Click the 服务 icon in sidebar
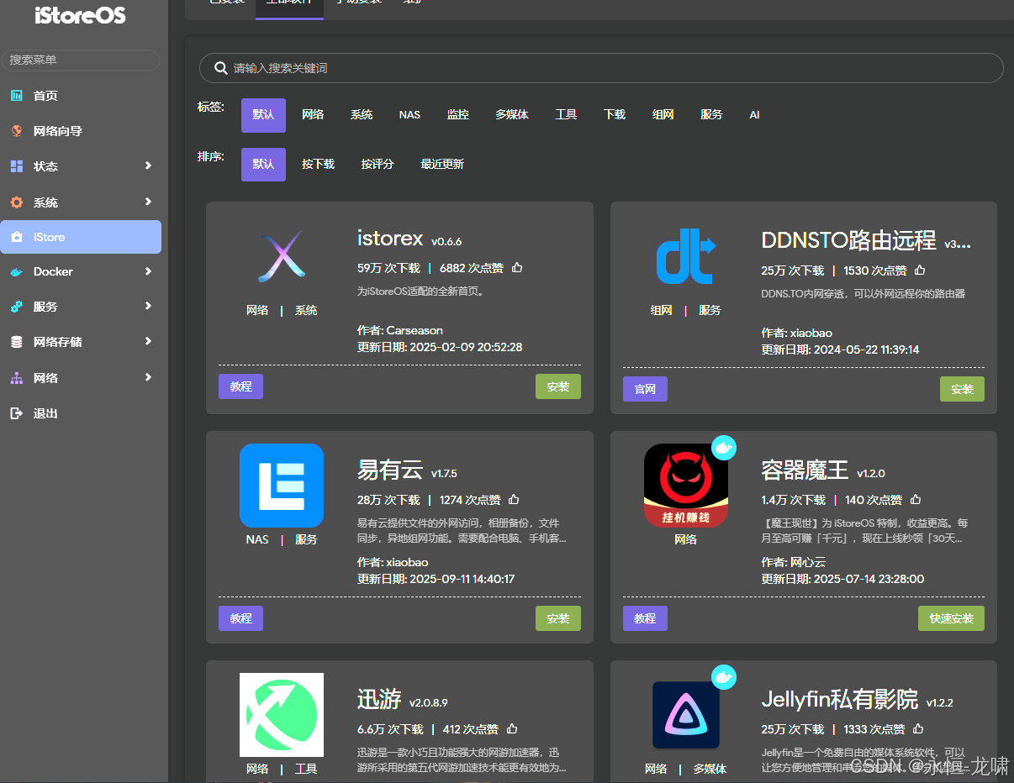The width and height of the screenshot is (1014, 783). point(17,307)
